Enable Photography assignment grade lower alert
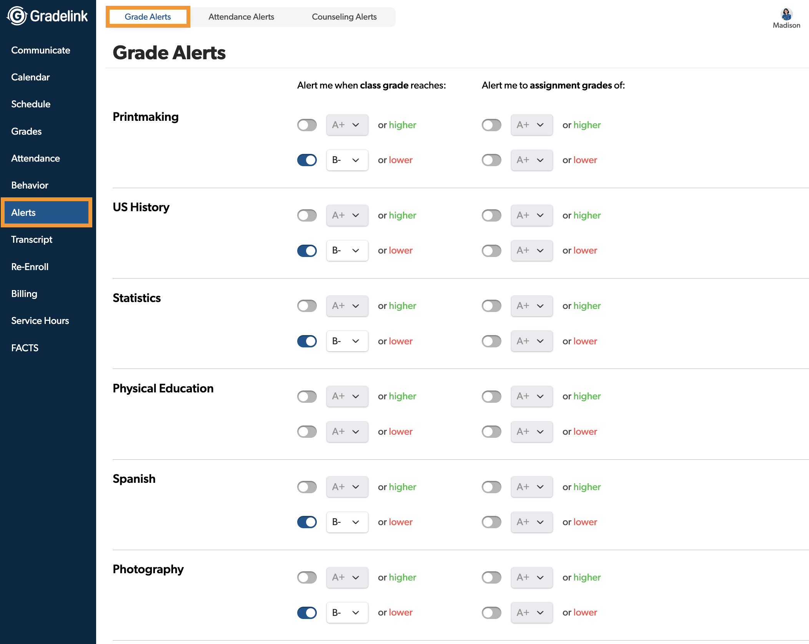Viewport: 809px width, 644px height. (x=491, y=612)
